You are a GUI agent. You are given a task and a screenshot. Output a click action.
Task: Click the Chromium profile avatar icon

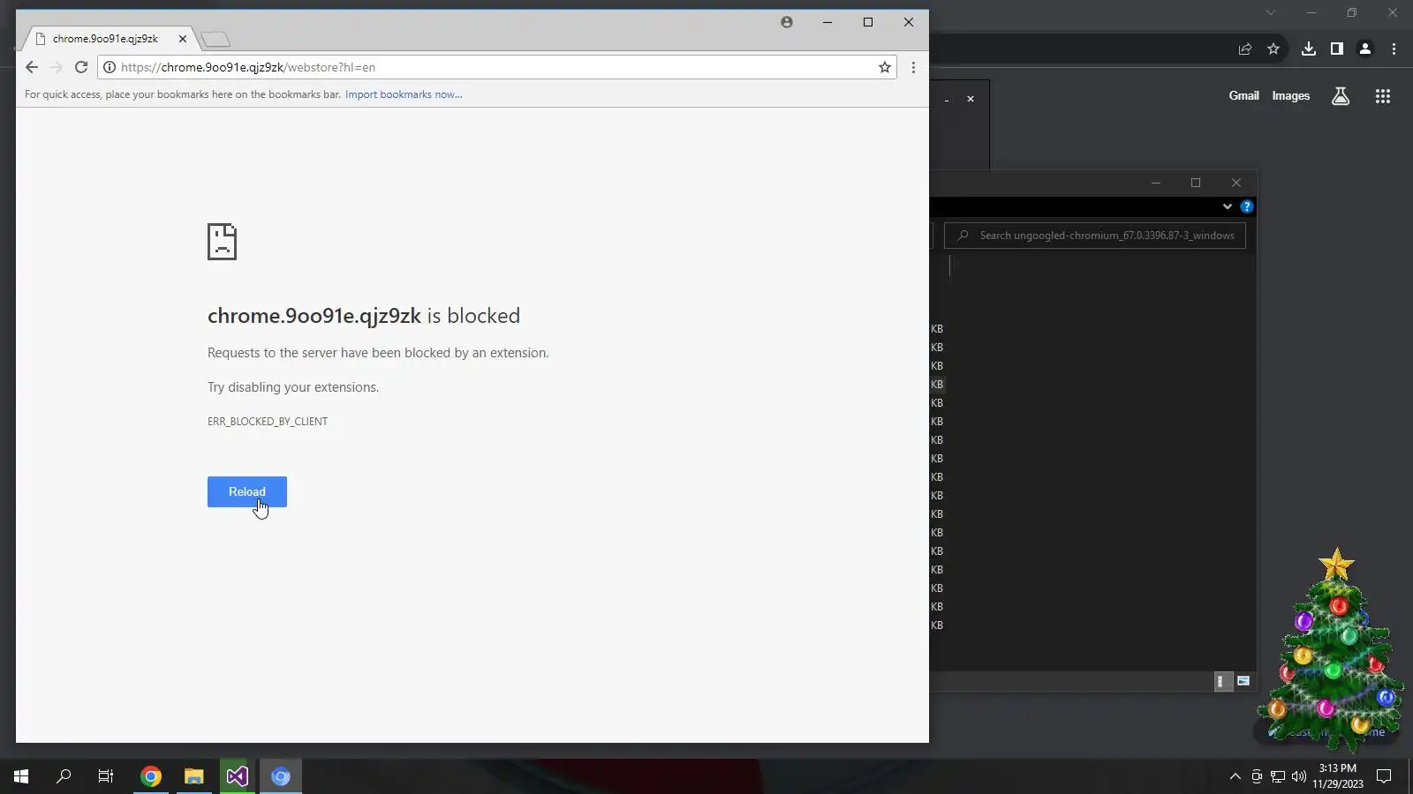point(787,22)
